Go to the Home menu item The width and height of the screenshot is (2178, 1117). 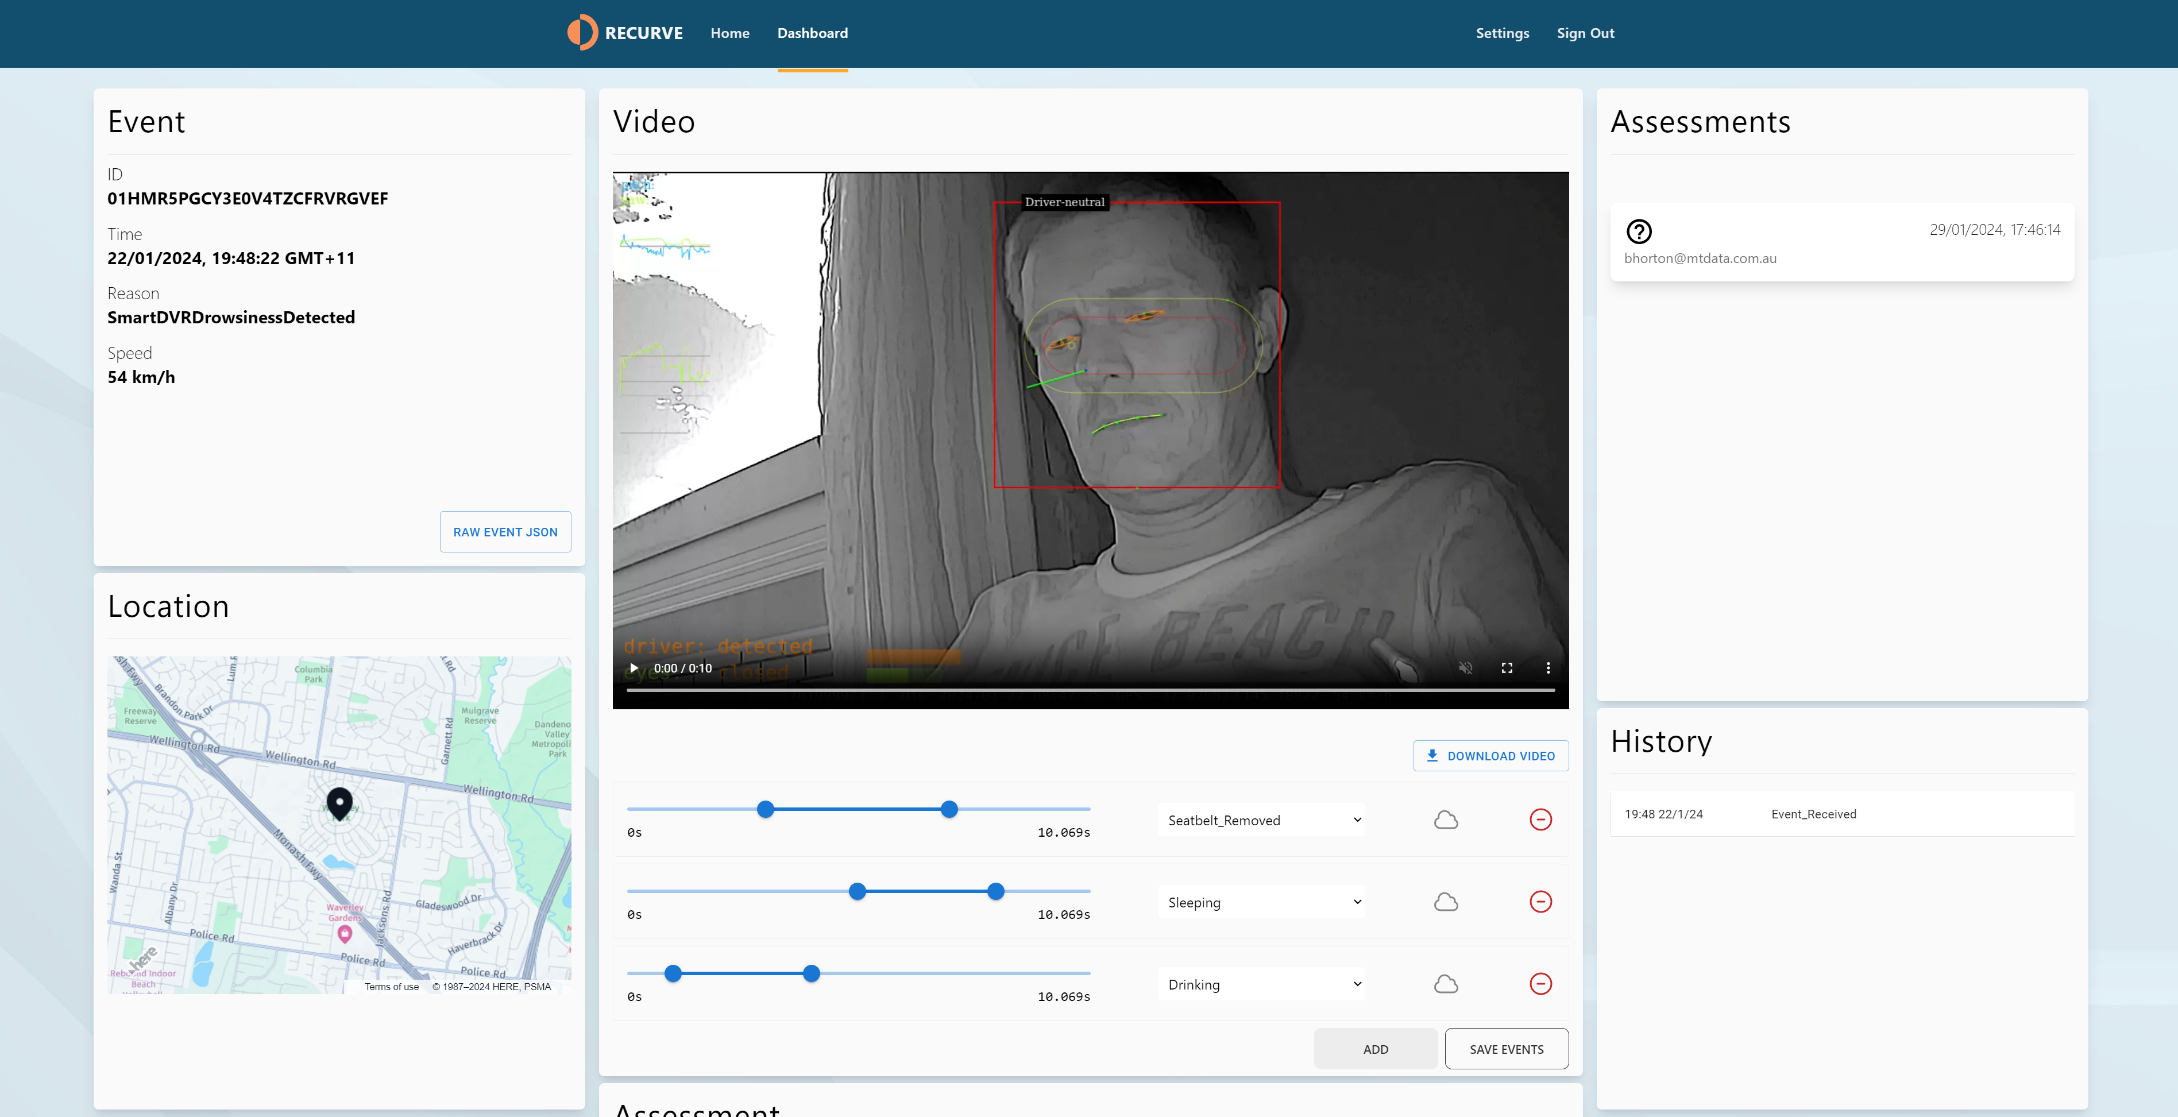729,33
